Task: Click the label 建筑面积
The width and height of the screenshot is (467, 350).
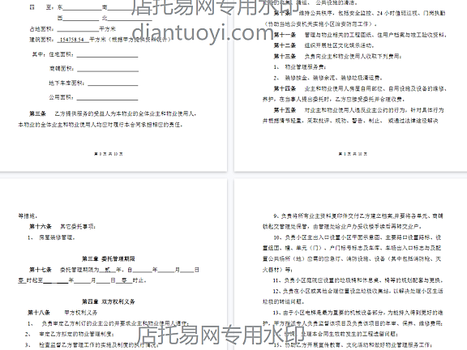Action: (x=41, y=40)
